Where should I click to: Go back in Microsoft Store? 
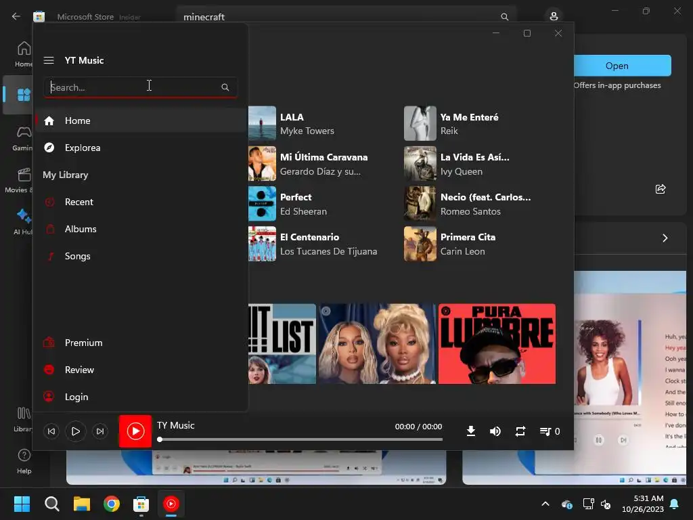click(16, 16)
